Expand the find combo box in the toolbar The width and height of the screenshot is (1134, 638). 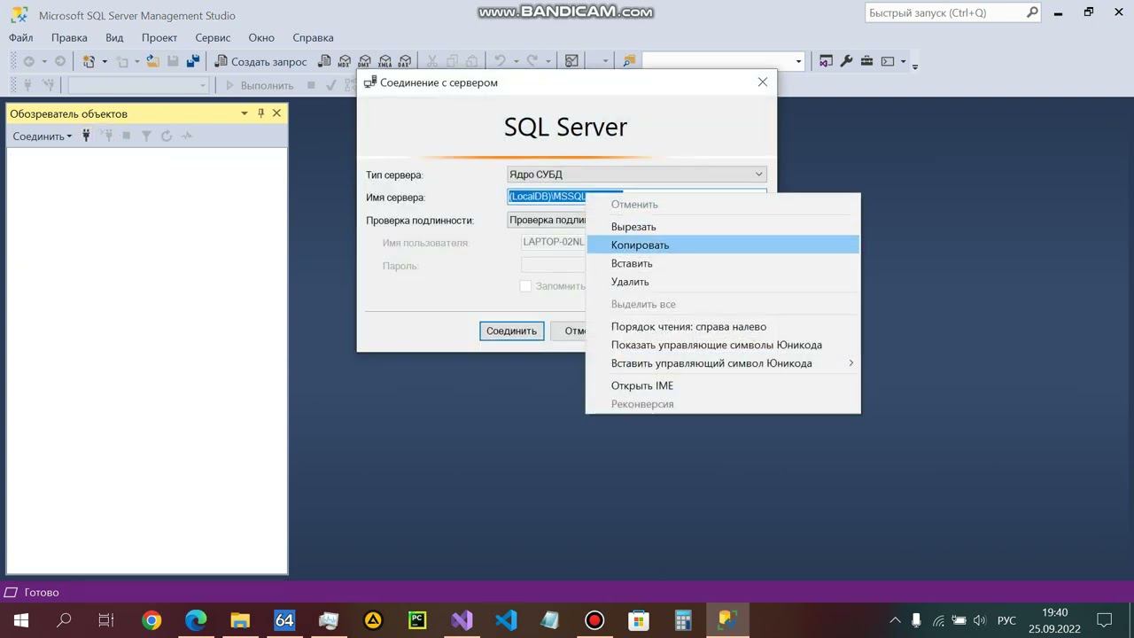pyautogui.click(x=798, y=61)
